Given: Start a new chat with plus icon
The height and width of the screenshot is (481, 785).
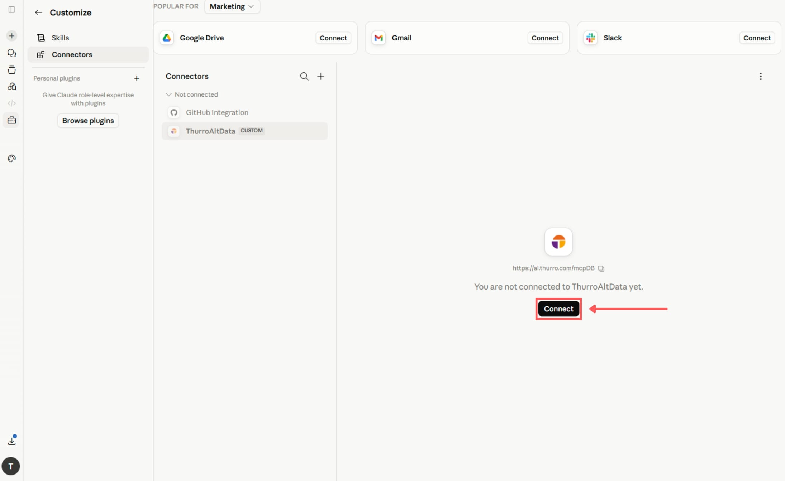Looking at the screenshot, I should coord(11,36).
